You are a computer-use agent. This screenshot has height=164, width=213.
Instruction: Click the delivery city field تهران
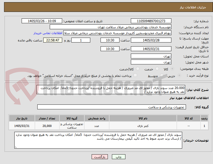click(x=151, y=62)
